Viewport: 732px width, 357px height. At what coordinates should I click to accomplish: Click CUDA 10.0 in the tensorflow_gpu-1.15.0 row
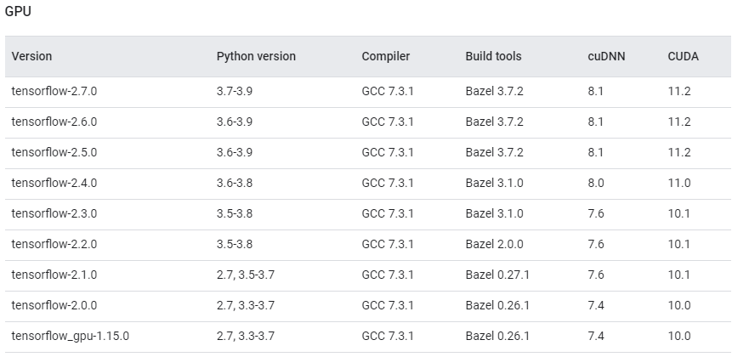pyautogui.click(x=679, y=336)
